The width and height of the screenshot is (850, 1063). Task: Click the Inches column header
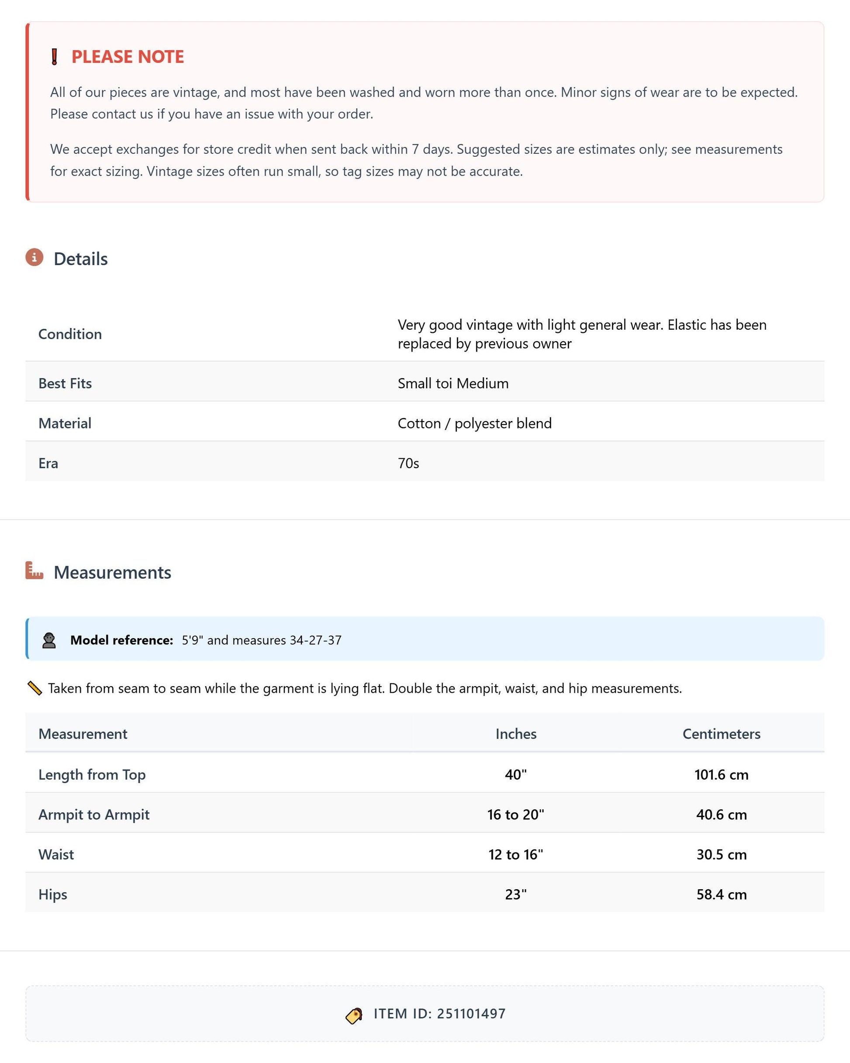(516, 734)
